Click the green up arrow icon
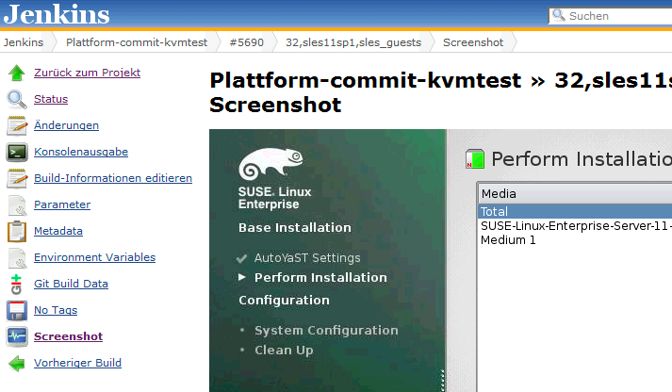The width and height of the screenshot is (672, 392). tap(17, 73)
